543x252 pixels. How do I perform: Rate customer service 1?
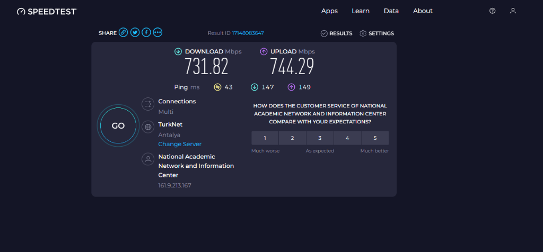click(x=265, y=138)
